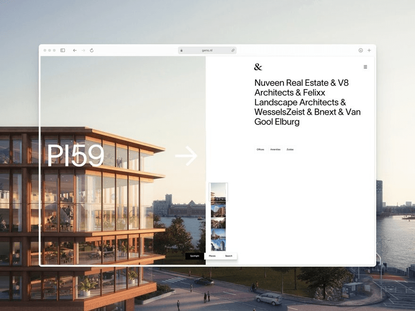
Task: Open a new tab with the plus icon
Action: 369,50
